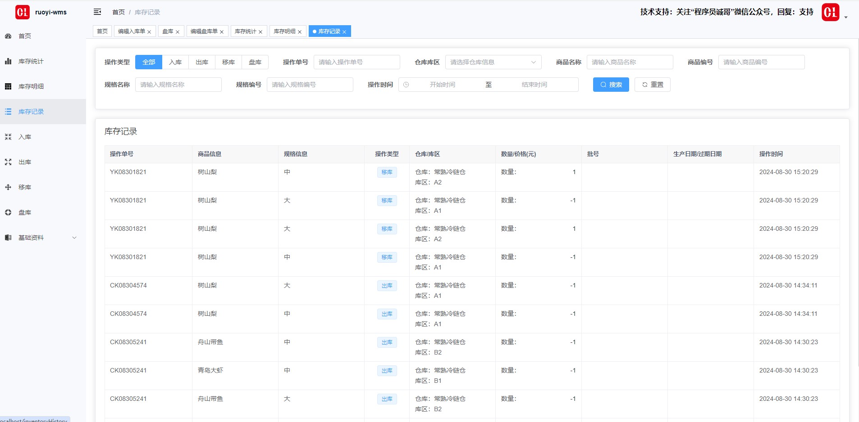
Task: Focus the 操作单号 input field
Action: [x=356, y=62]
